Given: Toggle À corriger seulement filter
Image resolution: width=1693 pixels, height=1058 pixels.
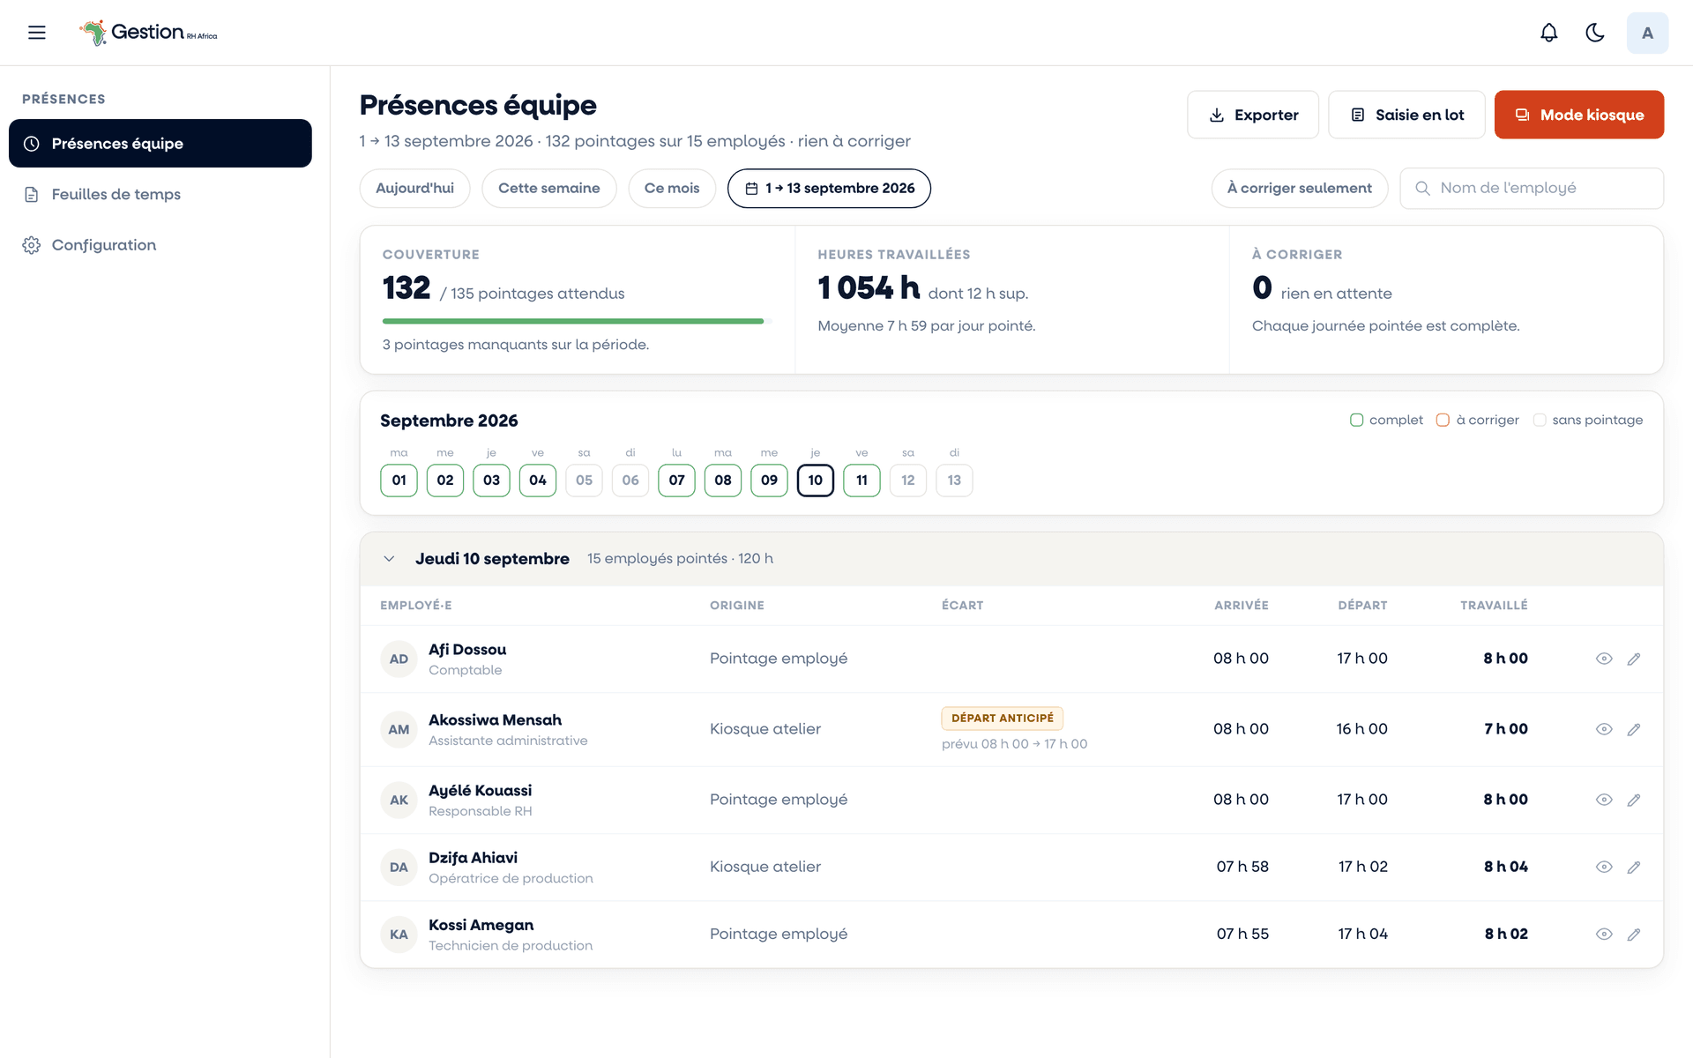Looking at the screenshot, I should pos(1300,188).
